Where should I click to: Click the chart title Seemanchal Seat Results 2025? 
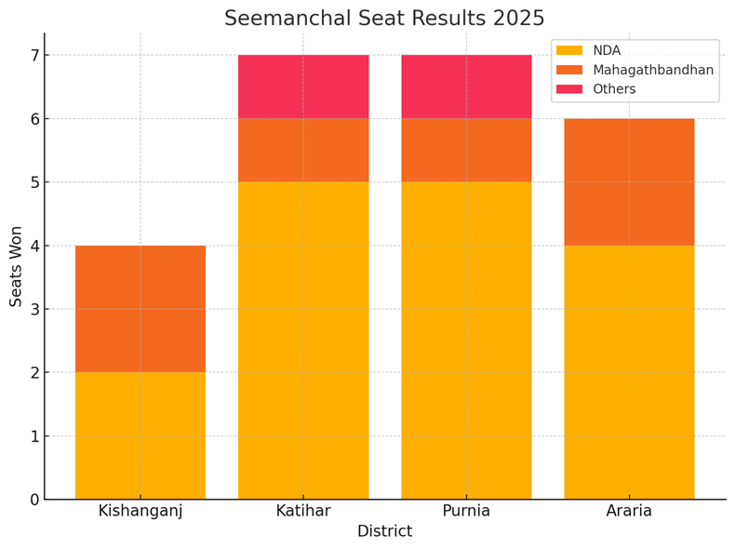[x=384, y=18]
